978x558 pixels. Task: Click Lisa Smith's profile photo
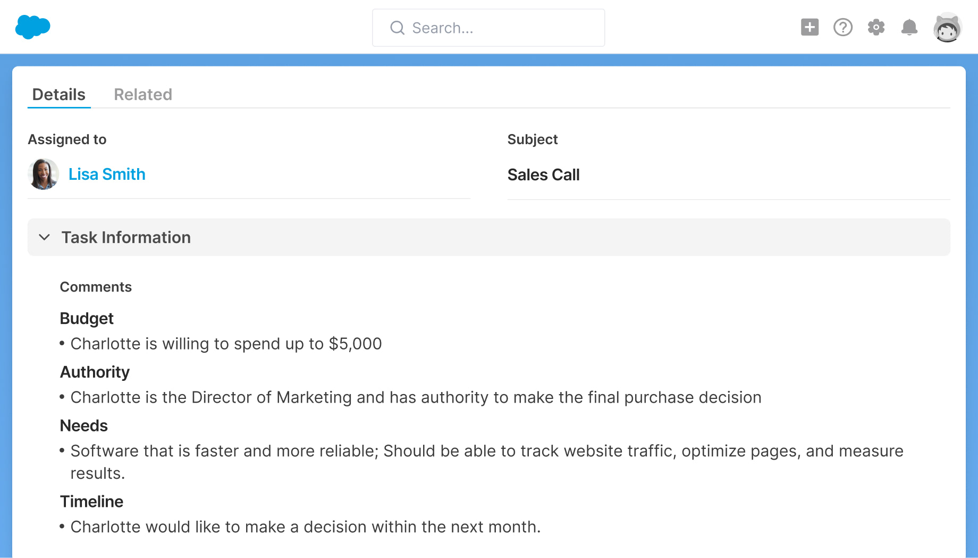pos(43,174)
